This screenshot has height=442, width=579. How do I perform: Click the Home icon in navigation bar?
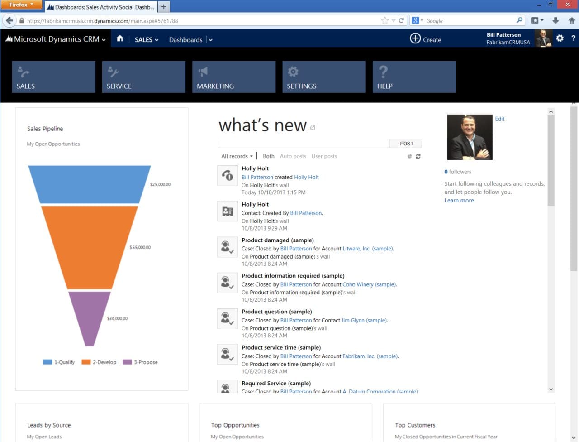click(120, 39)
